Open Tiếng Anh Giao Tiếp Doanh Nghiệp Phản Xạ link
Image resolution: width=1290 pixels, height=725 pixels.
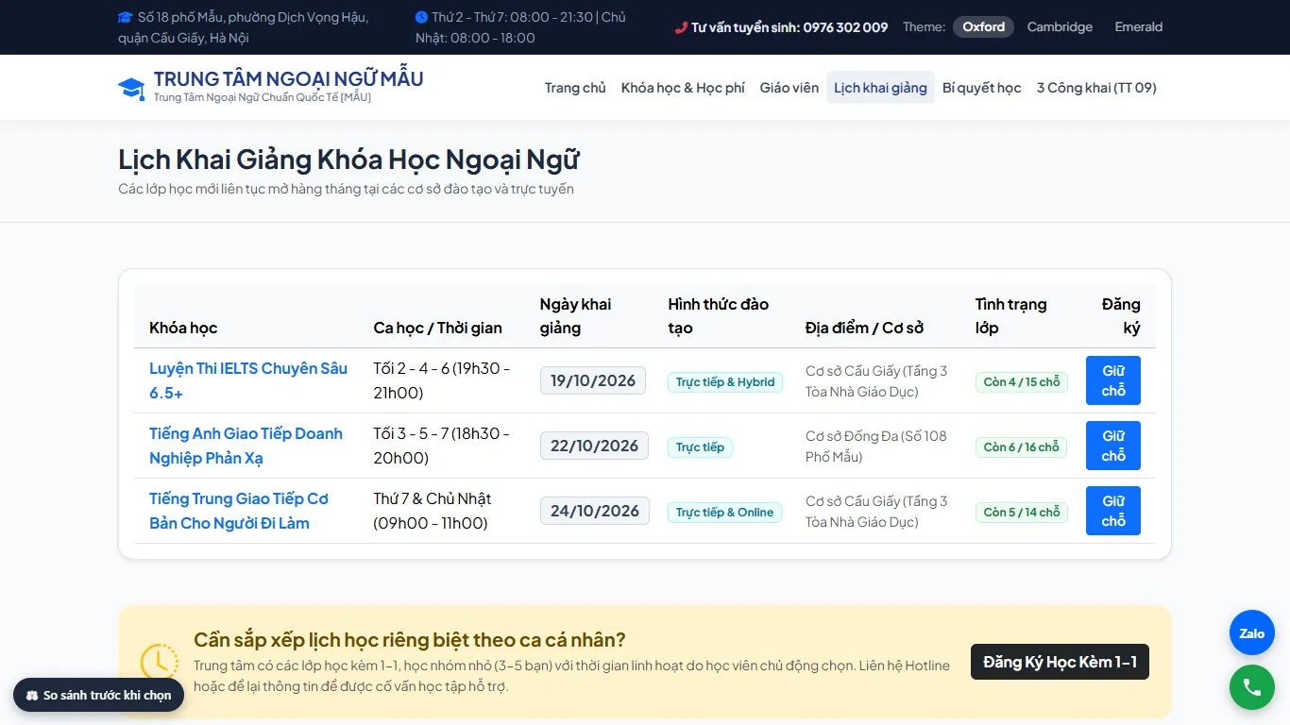246,446
